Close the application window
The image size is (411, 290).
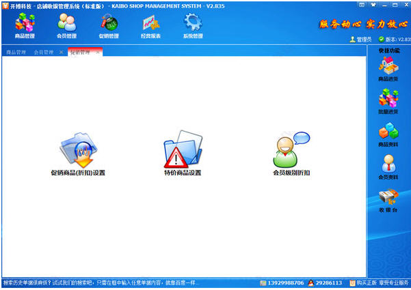[x=406, y=5]
